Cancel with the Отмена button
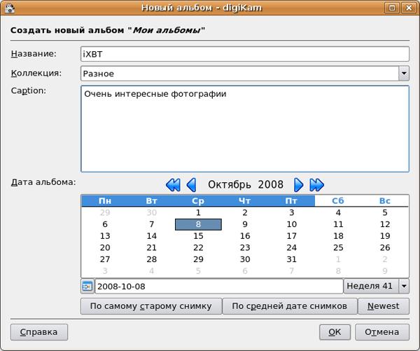The height and width of the screenshot is (351, 420). [x=382, y=332]
